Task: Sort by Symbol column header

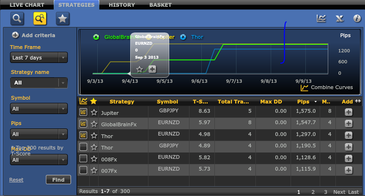Action: tap(167, 102)
